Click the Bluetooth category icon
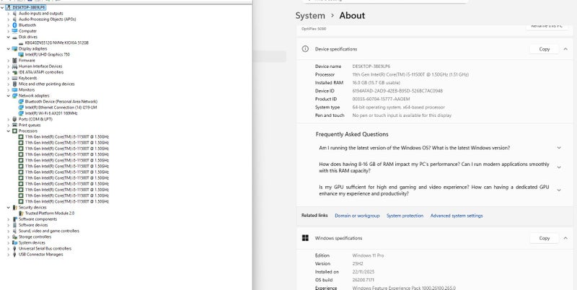Viewport: 577px width, 290px height. [14, 25]
